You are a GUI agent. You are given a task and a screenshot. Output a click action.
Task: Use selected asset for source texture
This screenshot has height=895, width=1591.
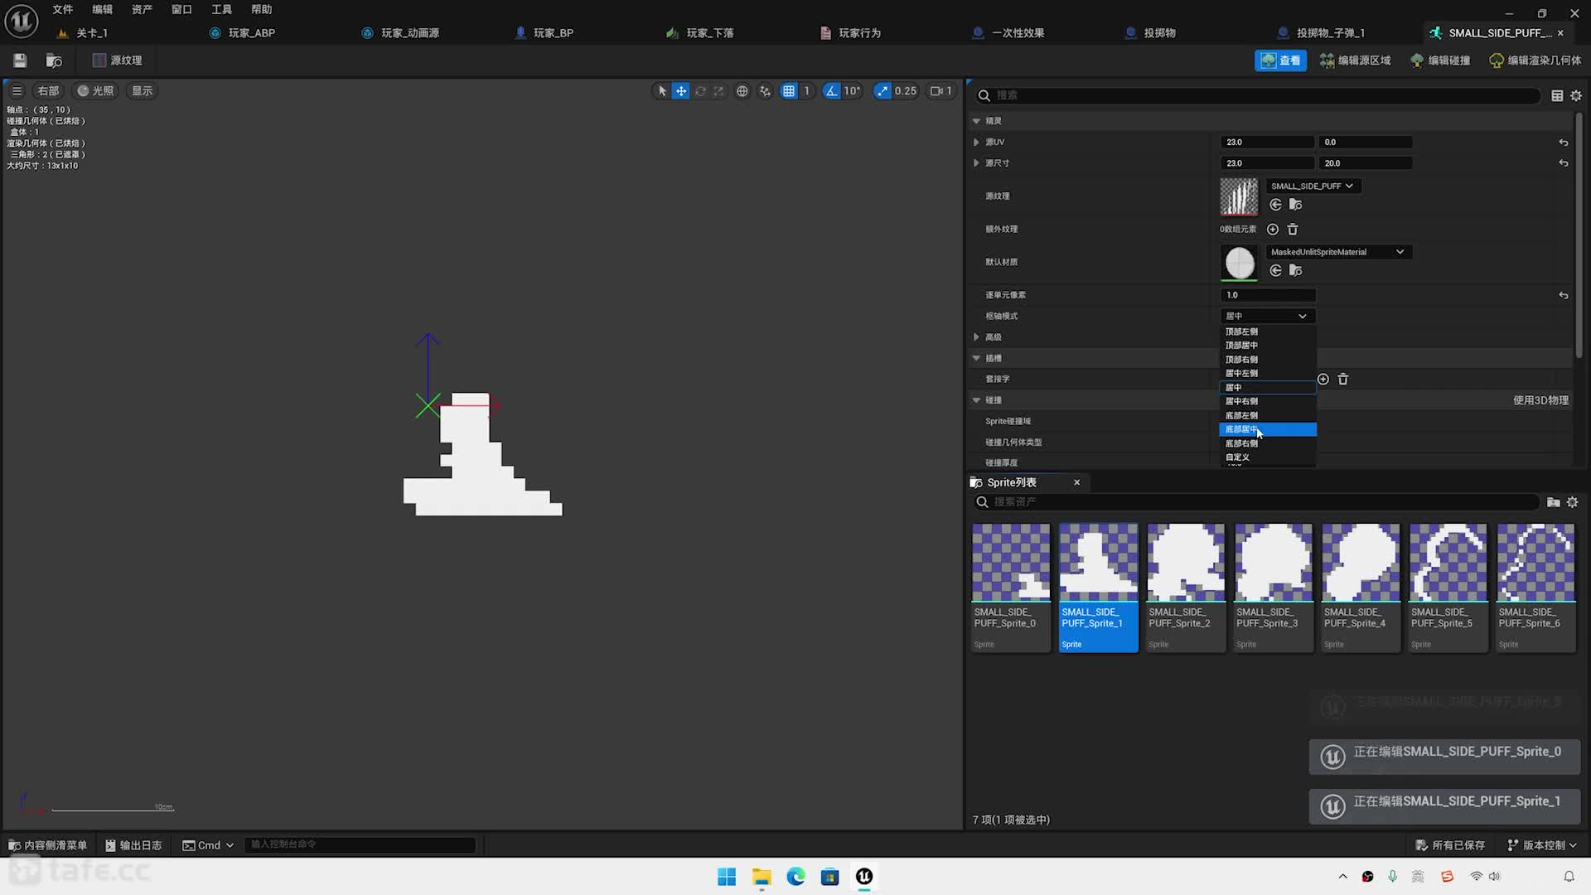(x=1276, y=205)
